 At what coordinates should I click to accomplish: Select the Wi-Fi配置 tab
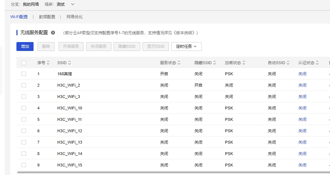point(19,17)
